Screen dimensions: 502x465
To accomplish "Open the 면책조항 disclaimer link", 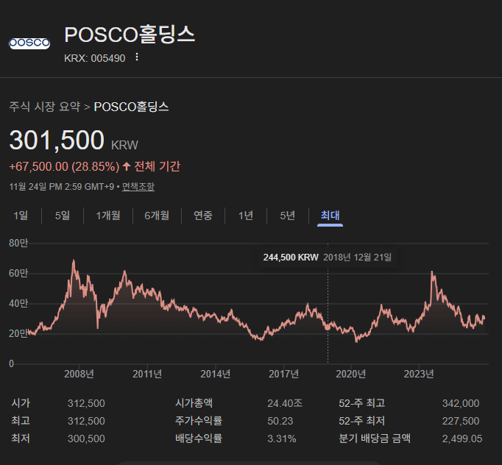I will click(x=138, y=186).
